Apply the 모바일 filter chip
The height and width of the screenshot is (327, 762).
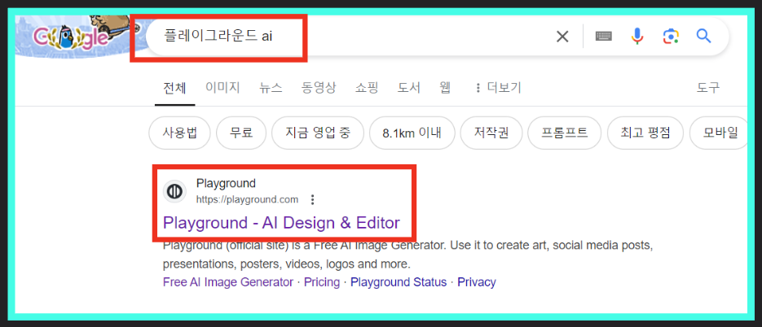click(720, 133)
